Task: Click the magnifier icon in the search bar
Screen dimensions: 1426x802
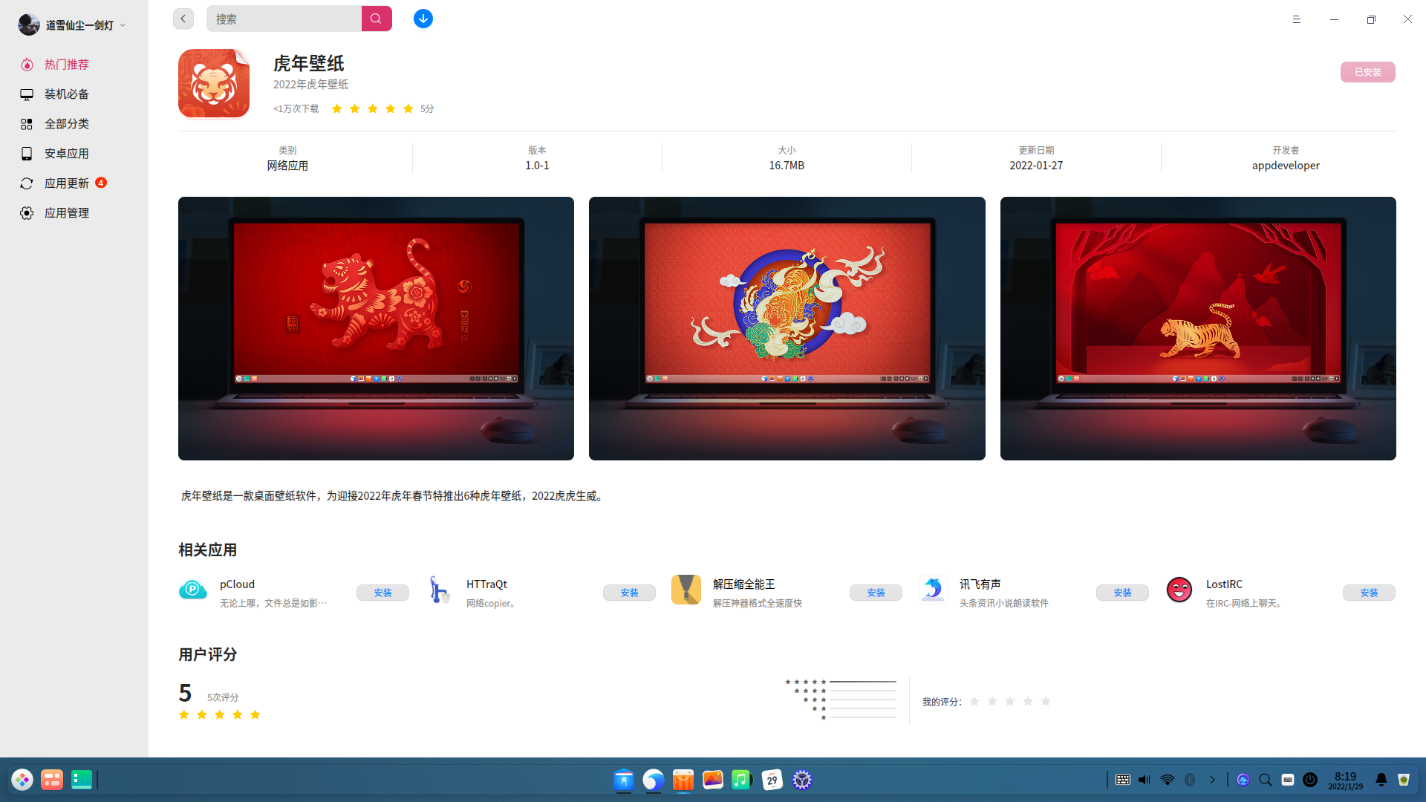Action: point(377,18)
